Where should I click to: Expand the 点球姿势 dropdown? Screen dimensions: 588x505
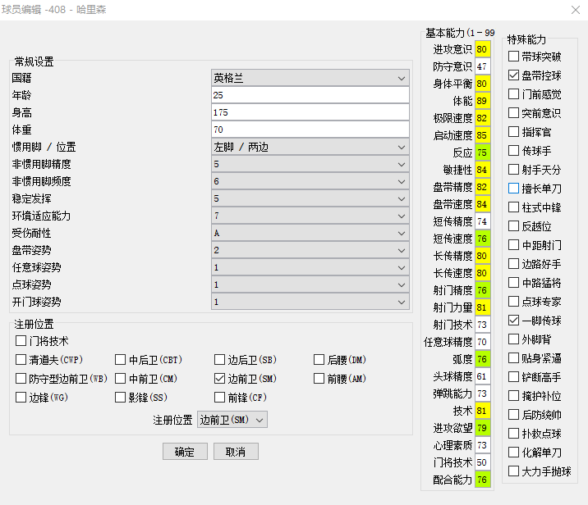click(310, 284)
